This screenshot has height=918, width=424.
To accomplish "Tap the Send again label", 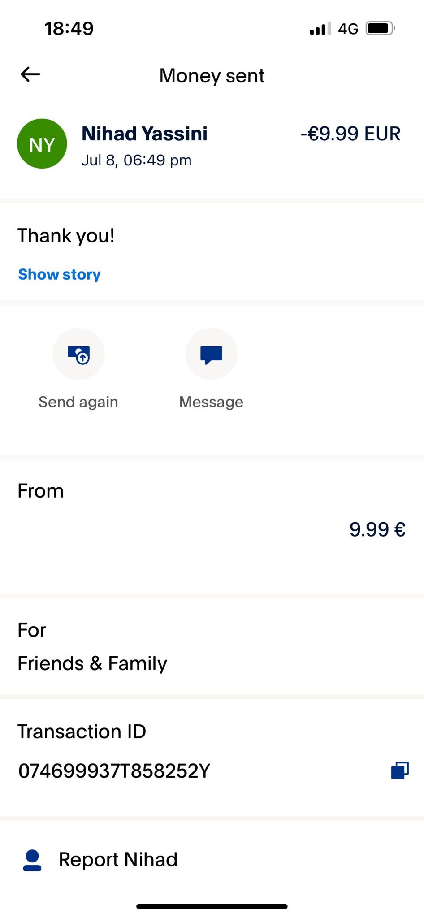I will 78,402.
